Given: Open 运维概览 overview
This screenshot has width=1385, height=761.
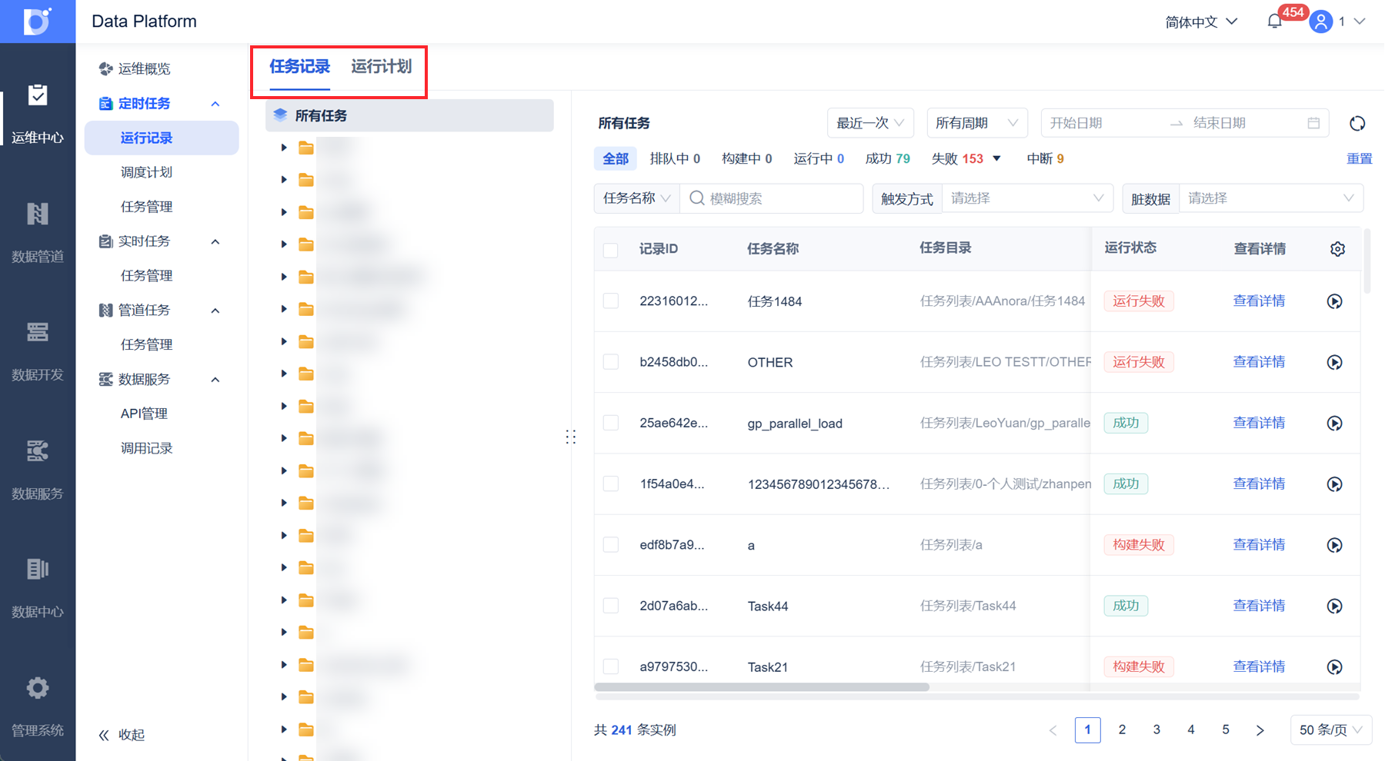Looking at the screenshot, I should tap(135, 68).
